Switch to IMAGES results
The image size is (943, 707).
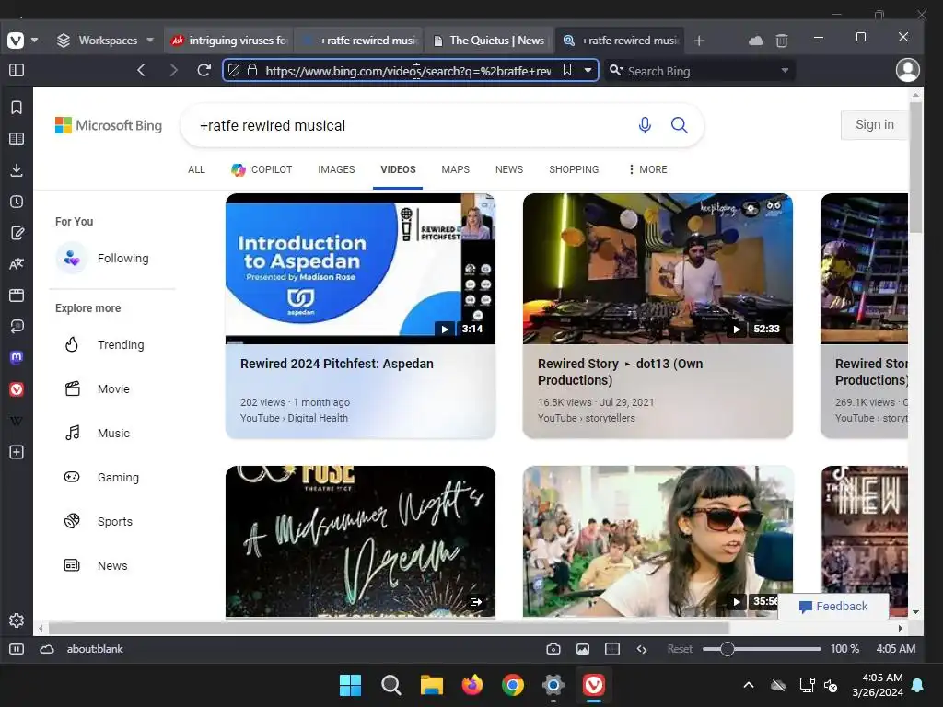pos(336,169)
